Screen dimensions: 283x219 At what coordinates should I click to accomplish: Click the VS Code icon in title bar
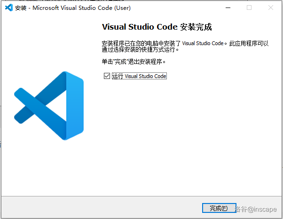coord(8,8)
